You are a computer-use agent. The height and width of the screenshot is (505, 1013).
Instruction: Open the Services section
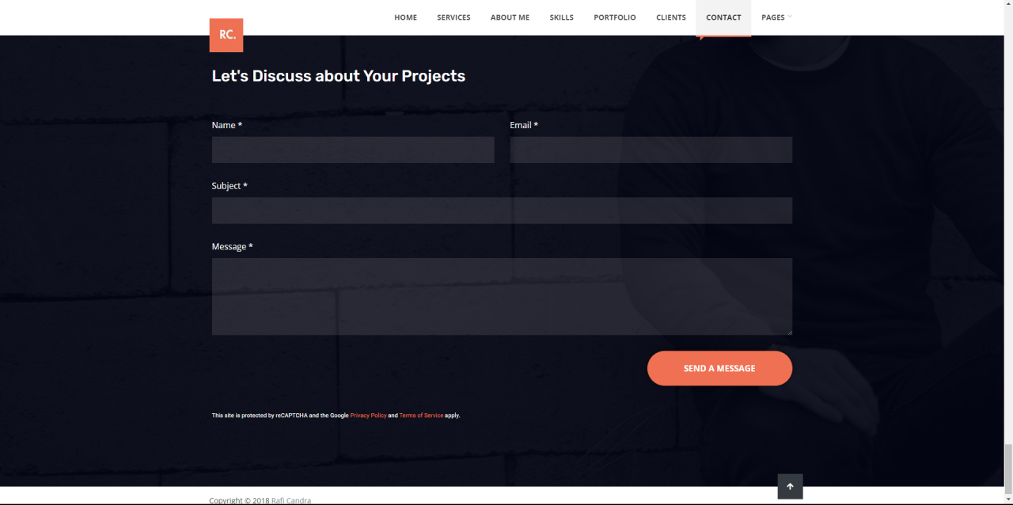pyautogui.click(x=453, y=17)
